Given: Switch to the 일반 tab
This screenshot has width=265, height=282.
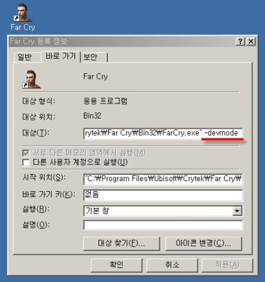Looking at the screenshot, I should click(25, 57).
